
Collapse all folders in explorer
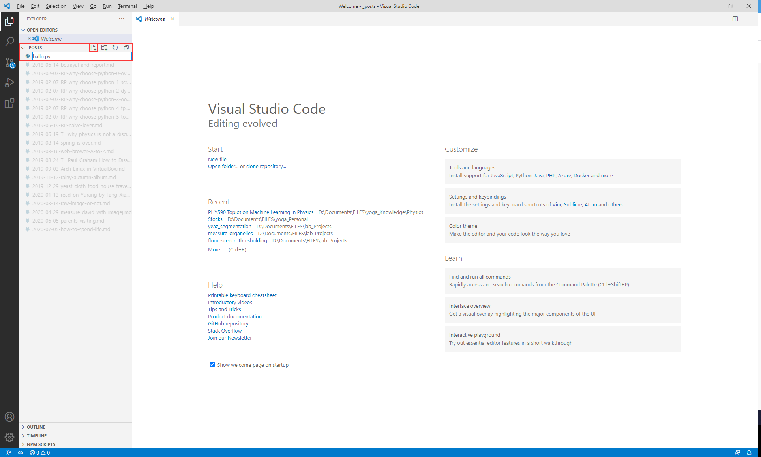tap(126, 48)
